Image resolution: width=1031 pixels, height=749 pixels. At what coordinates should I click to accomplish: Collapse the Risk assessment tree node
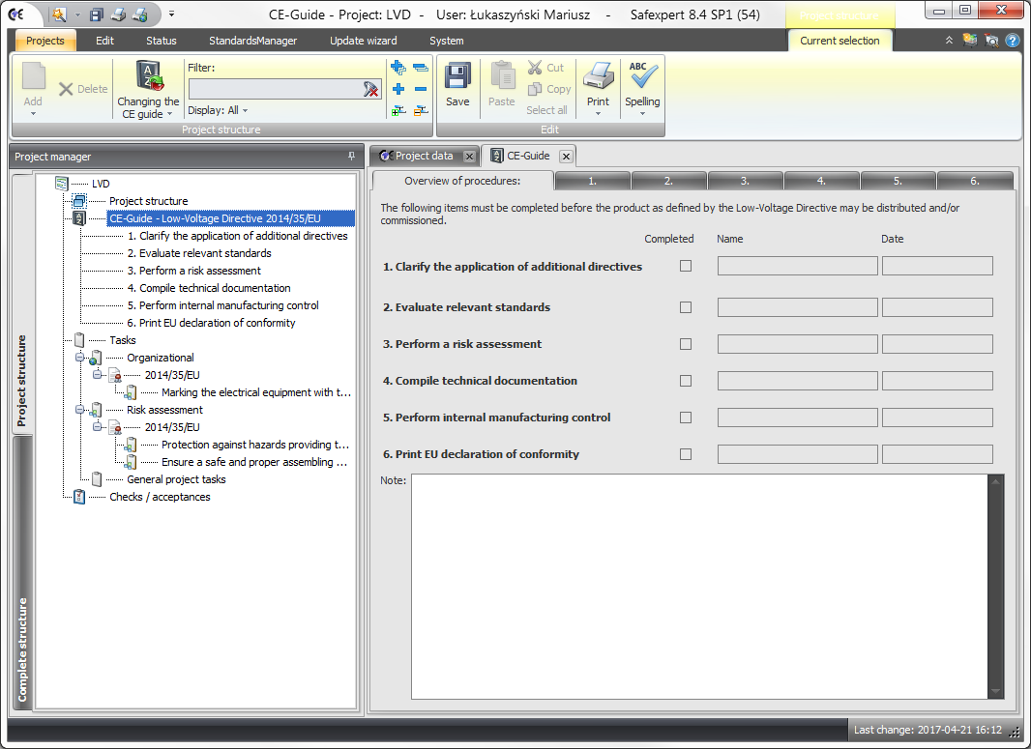click(x=79, y=410)
